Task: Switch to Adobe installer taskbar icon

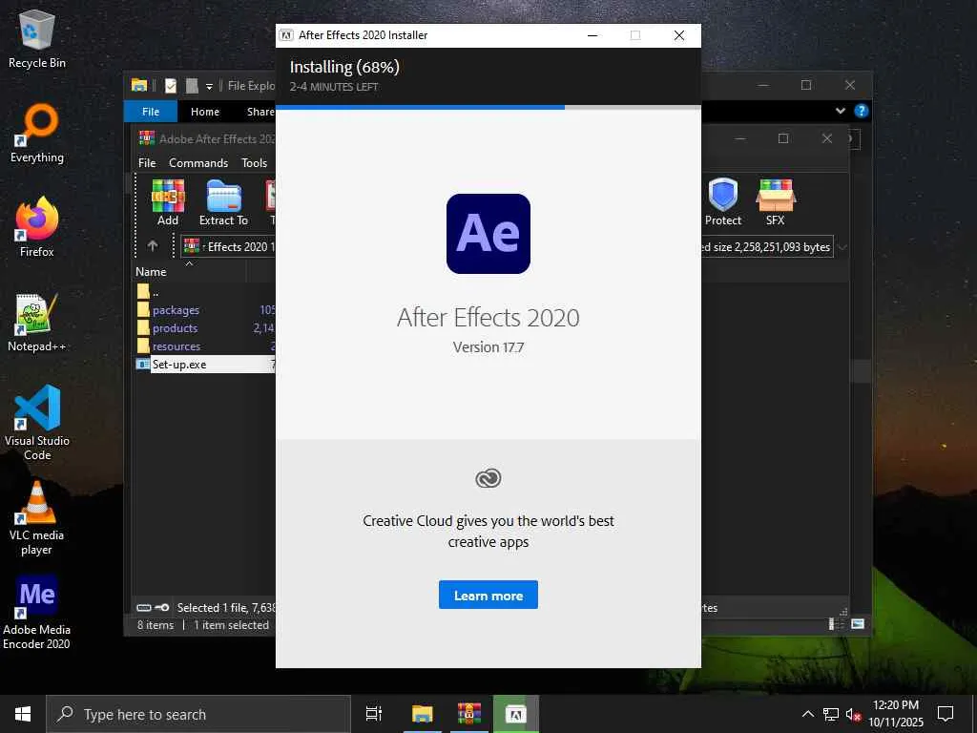Action: coord(516,714)
